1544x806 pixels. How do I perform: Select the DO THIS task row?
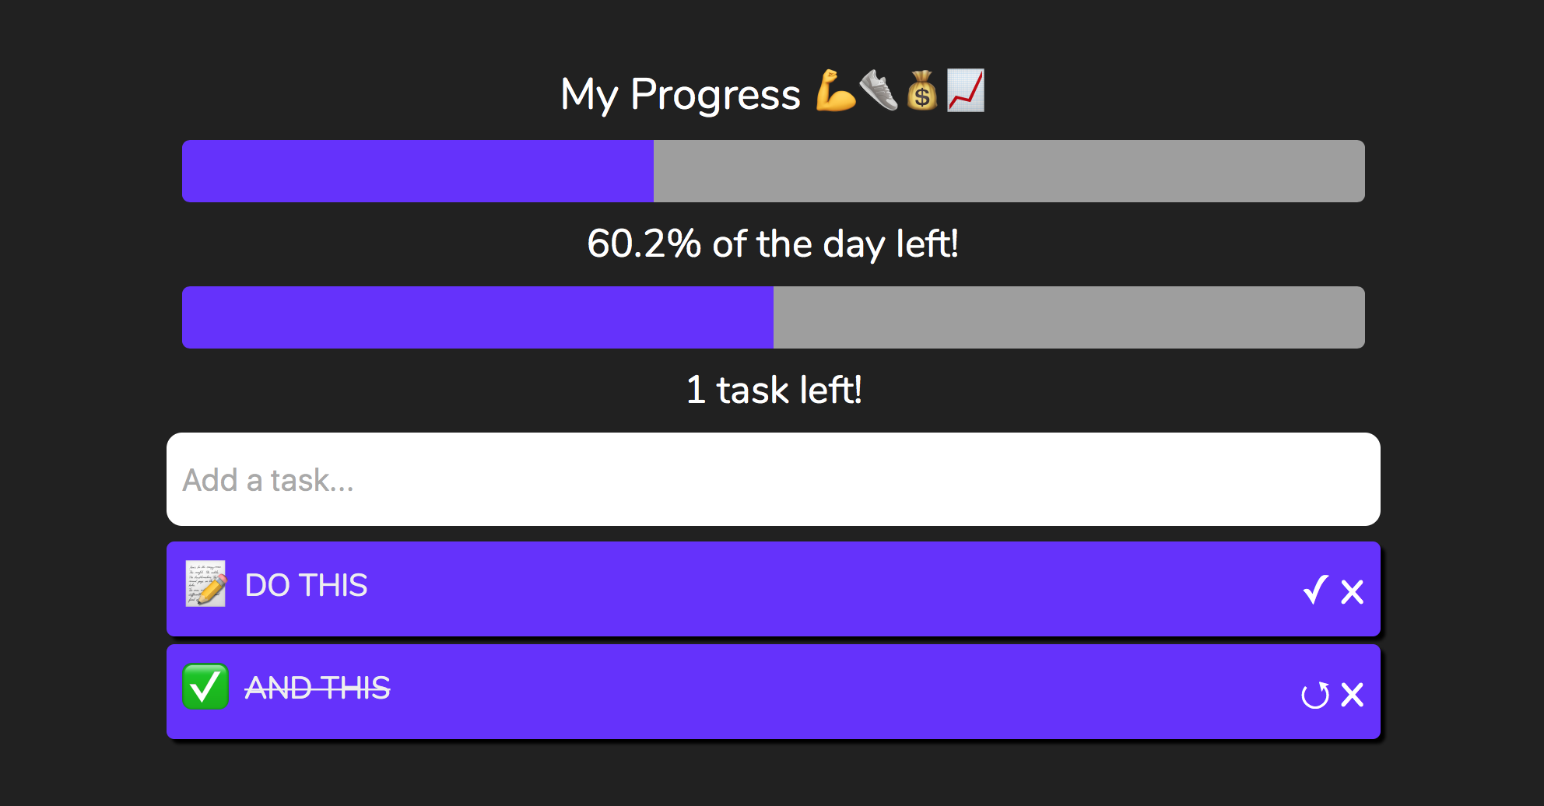coord(700,589)
